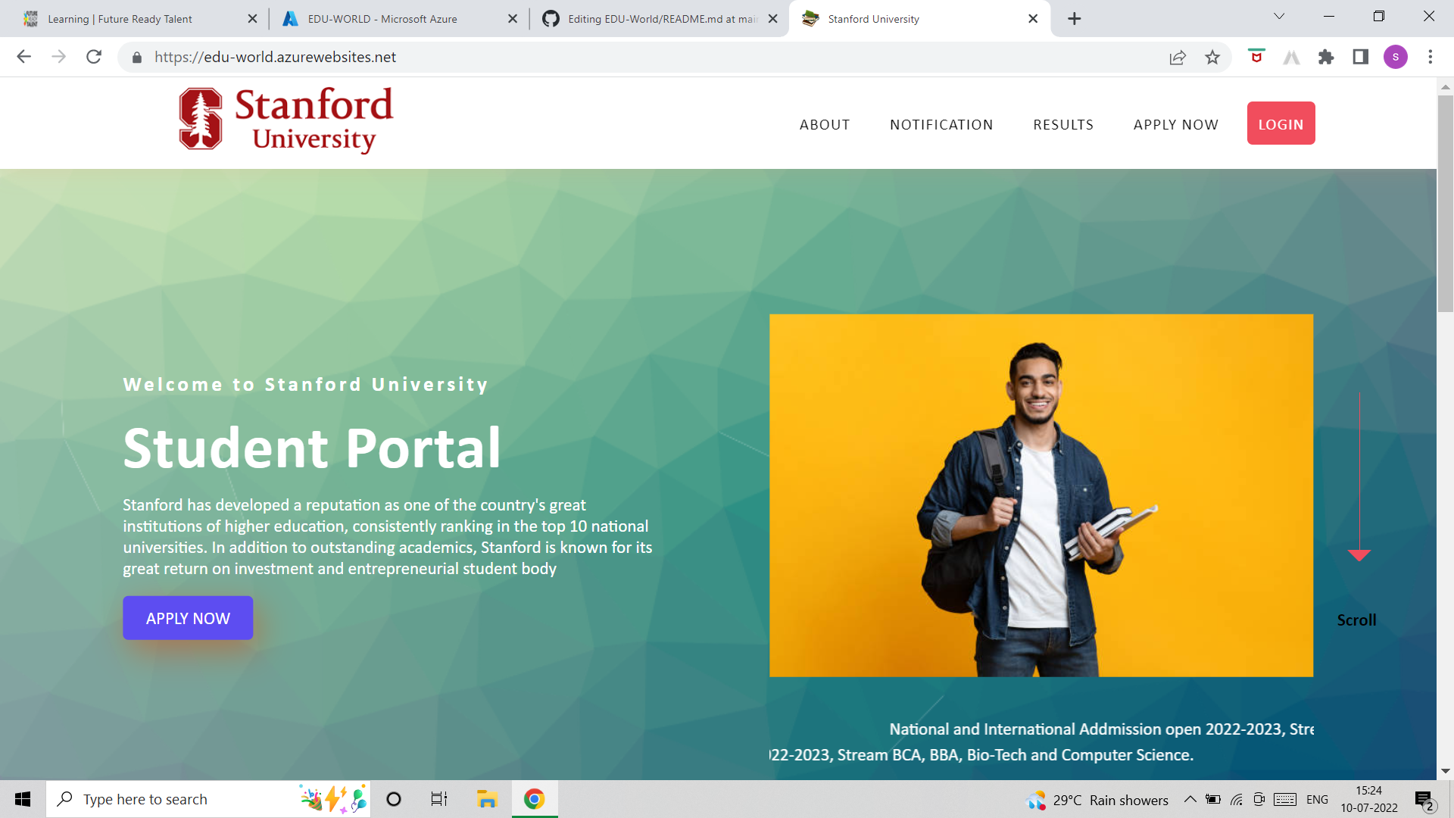Image resolution: width=1454 pixels, height=818 pixels.
Task: Share this page using the share icon
Action: 1178,58
